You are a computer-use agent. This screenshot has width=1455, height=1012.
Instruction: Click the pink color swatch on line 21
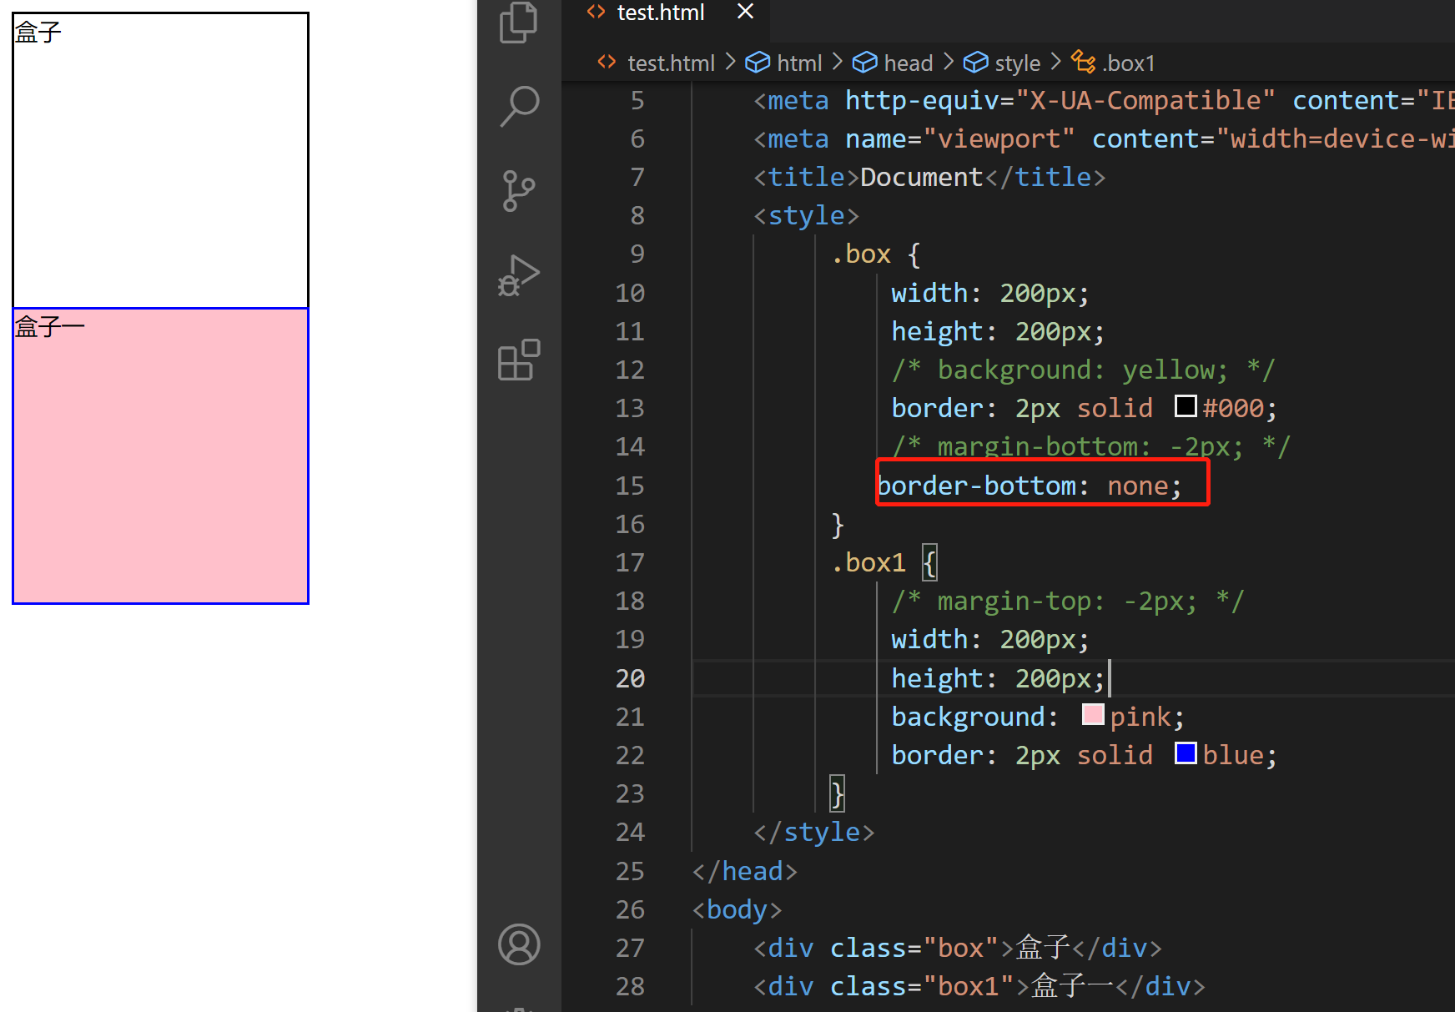click(x=1092, y=715)
